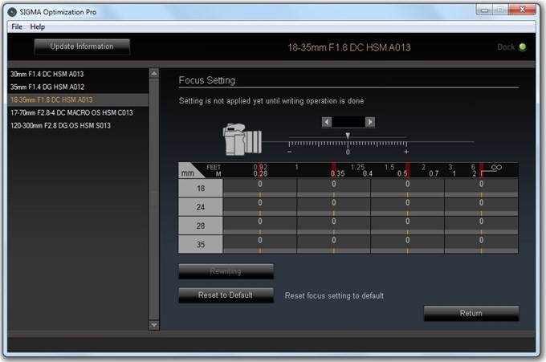
Task: Select the 35mm focal length row header
Action: tap(200, 244)
